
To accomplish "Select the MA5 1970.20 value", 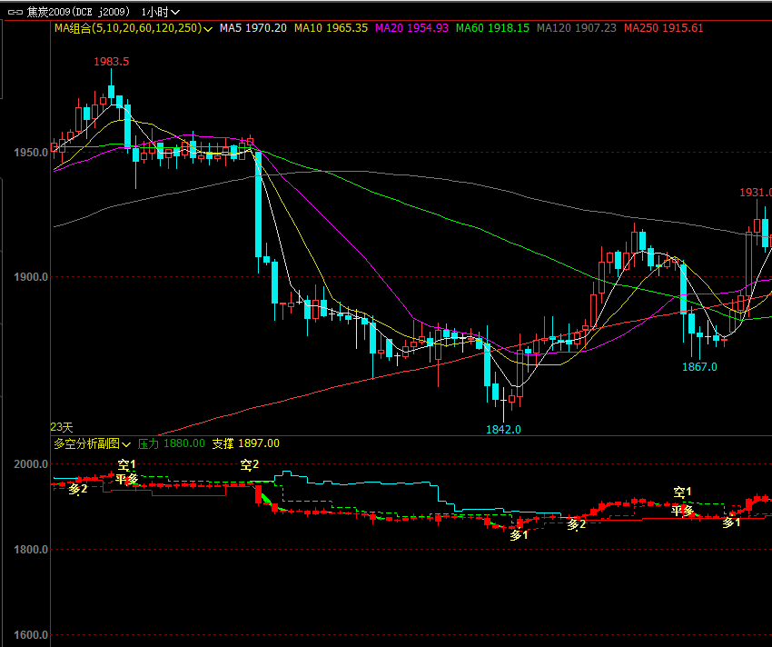I will point(253,28).
